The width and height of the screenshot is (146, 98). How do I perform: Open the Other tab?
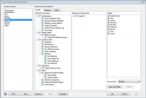tap(57, 10)
